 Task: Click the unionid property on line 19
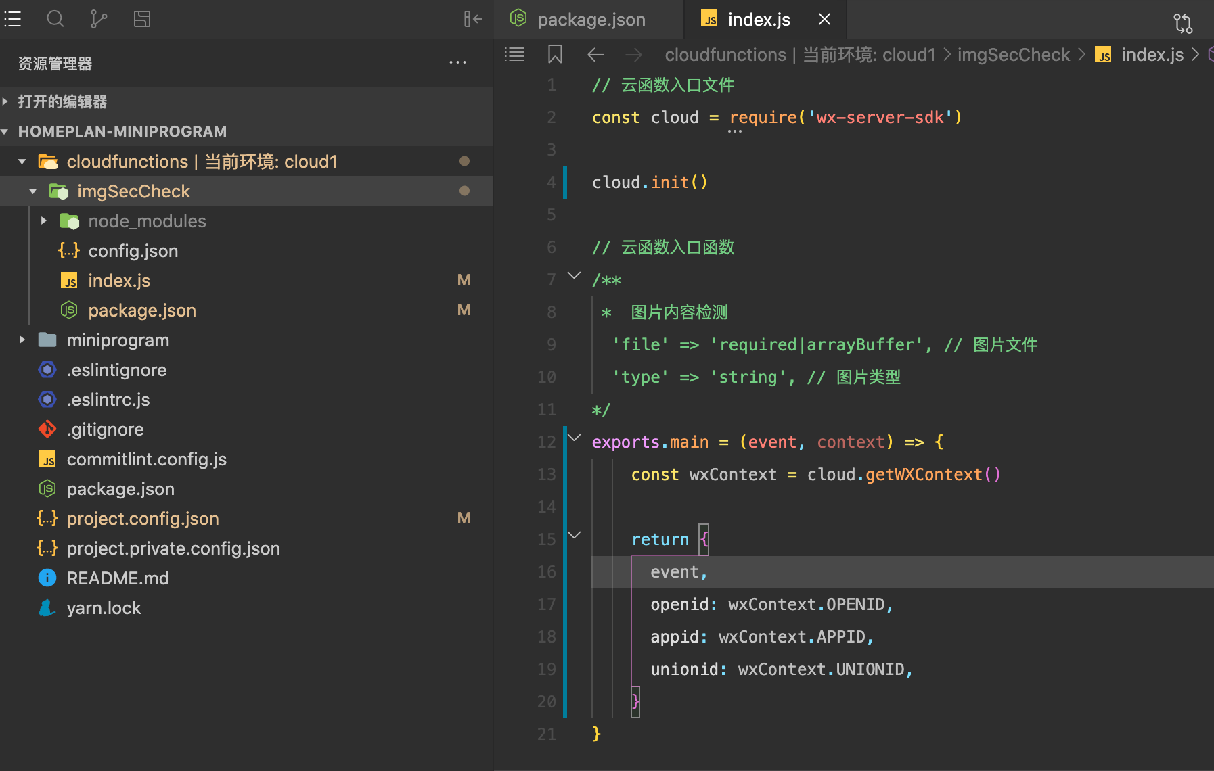coord(685,670)
